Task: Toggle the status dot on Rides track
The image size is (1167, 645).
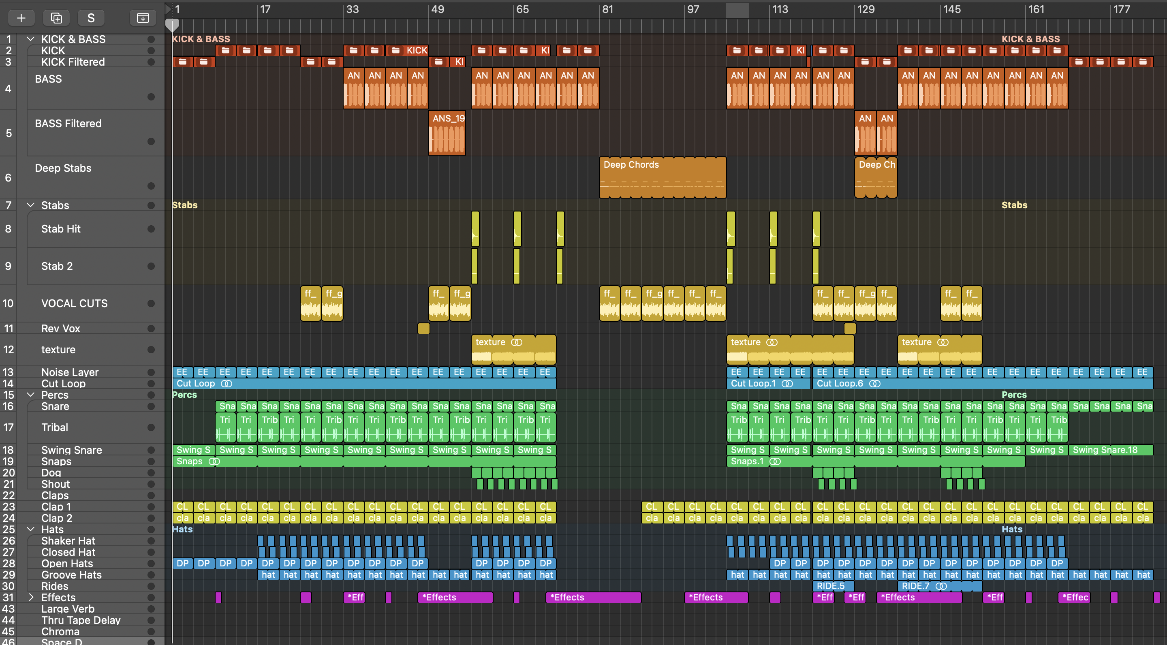Action: click(151, 586)
